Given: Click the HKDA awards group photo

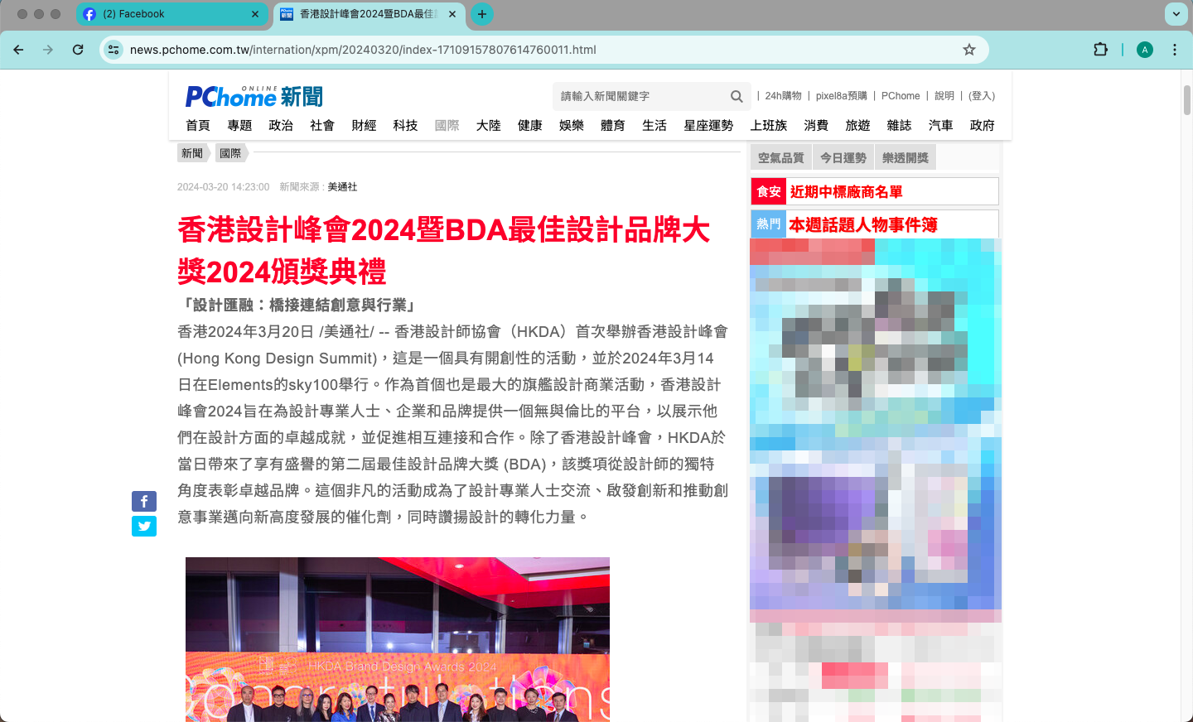Looking at the screenshot, I should (x=397, y=654).
